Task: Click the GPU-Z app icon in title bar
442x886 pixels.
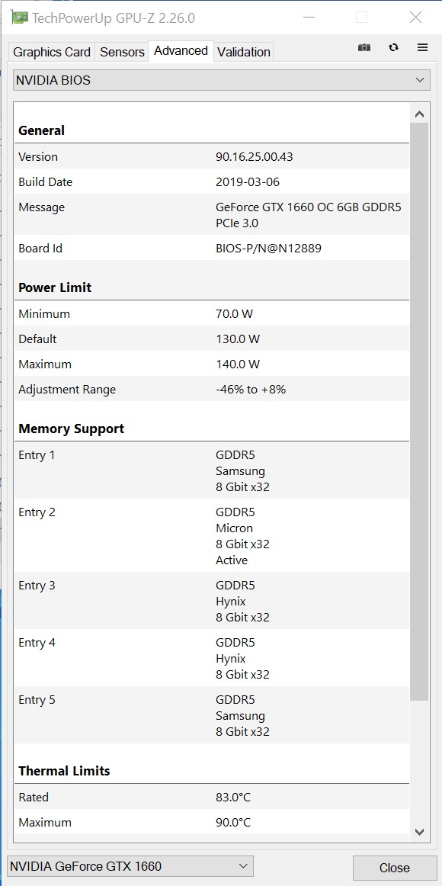Action: point(19,18)
